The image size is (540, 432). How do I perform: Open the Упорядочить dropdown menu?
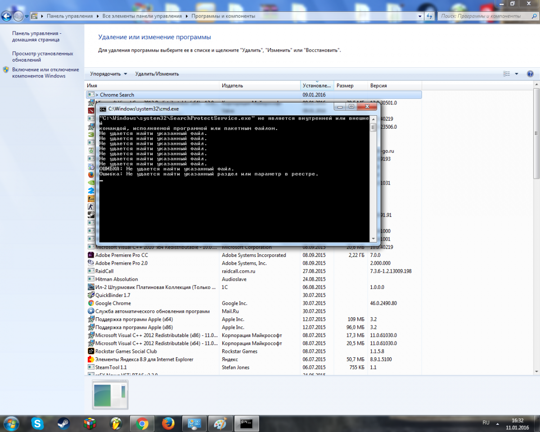point(108,74)
